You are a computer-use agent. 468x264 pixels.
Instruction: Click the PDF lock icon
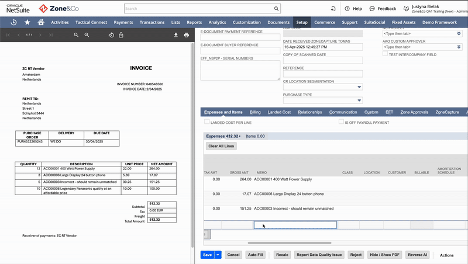point(121,35)
